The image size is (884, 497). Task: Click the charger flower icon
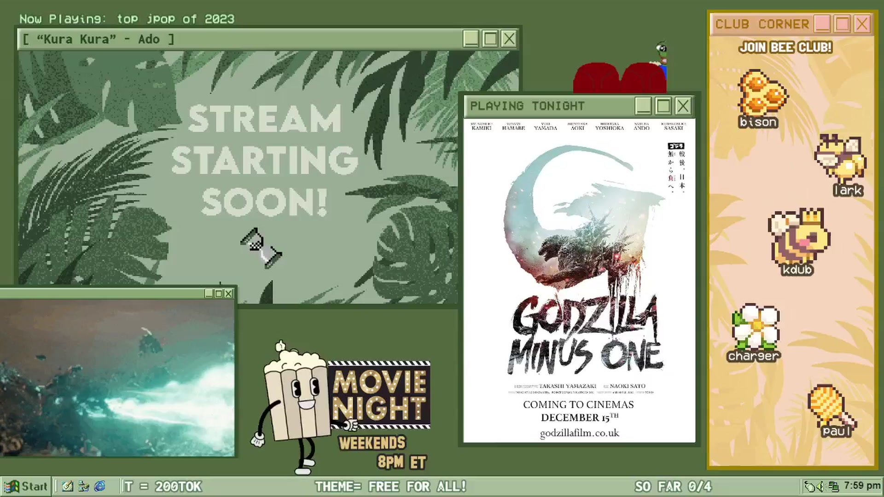tap(756, 328)
